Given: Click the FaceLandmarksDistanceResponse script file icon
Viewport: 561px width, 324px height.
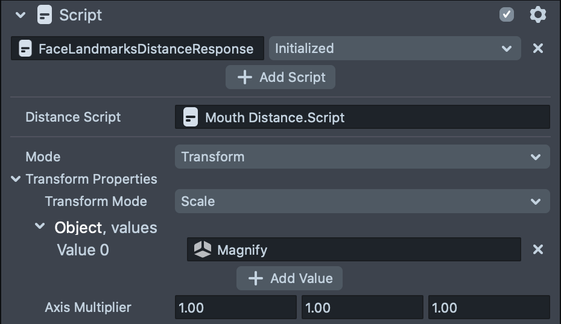Looking at the screenshot, I should [25, 49].
